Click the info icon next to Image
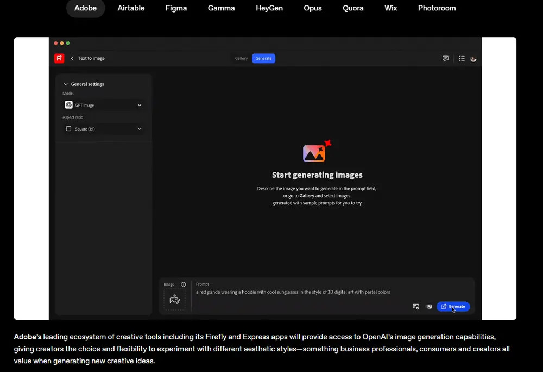Screen dimensions: 543x372 tap(184, 284)
